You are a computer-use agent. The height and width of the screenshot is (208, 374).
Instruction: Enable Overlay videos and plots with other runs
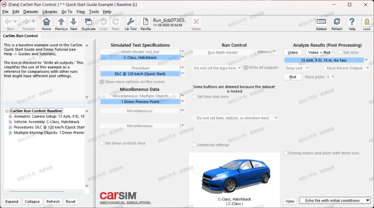tap(285, 153)
